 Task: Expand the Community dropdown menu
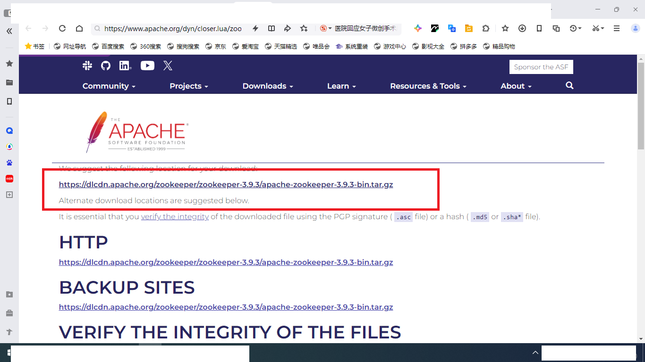(x=109, y=86)
